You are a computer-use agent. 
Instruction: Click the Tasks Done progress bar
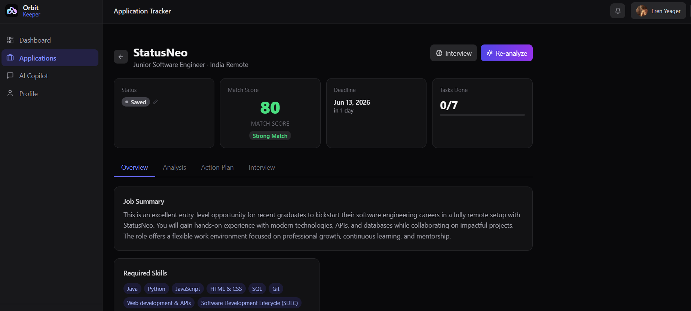point(482,115)
